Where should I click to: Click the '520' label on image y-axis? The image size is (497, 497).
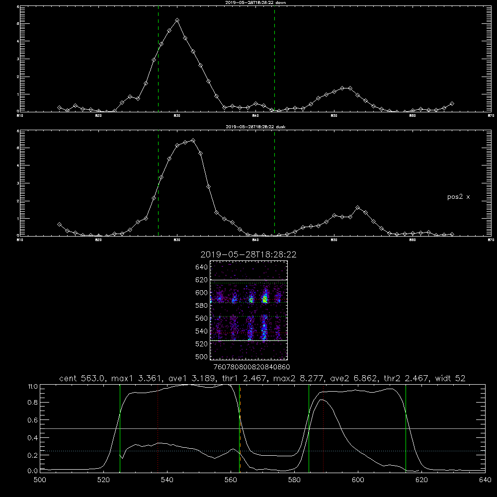[x=202, y=344]
